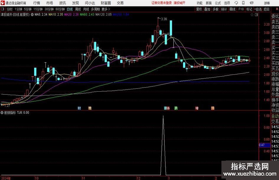Click the MA10: 2.35 value label
The image size is (279, 180).
(56, 14)
